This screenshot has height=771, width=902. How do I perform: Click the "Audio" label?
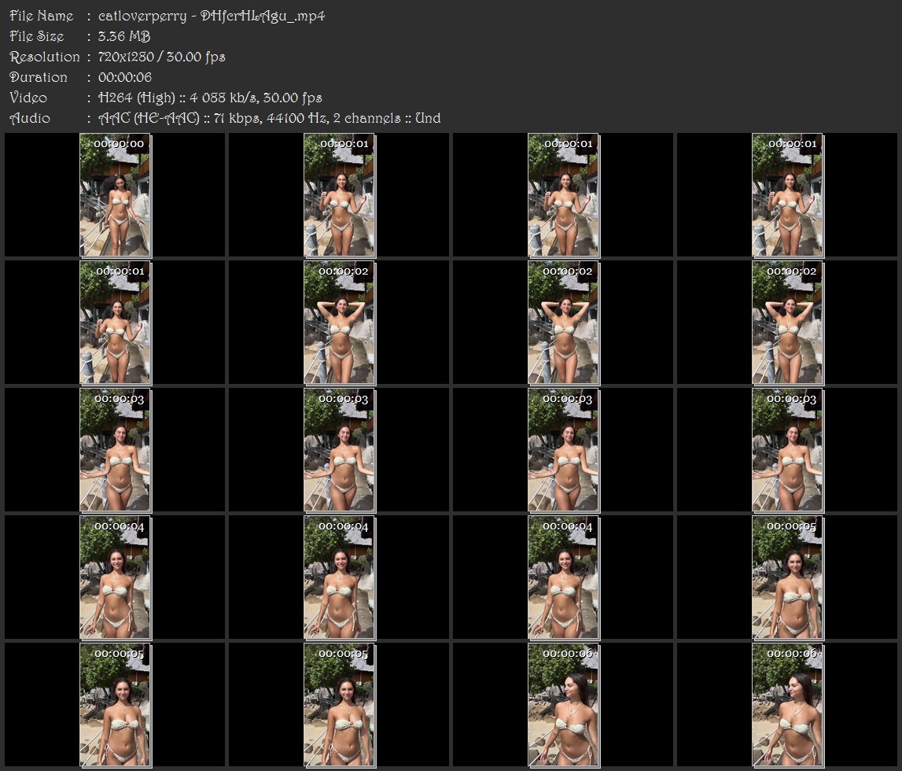point(30,118)
